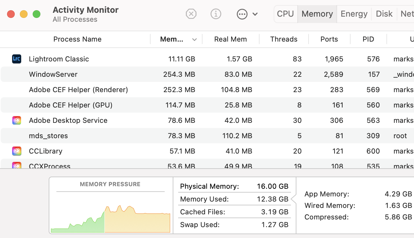Select the Lightroom Classic Lrc icon
This screenshot has height=238, width=414.
coord(17,59)
